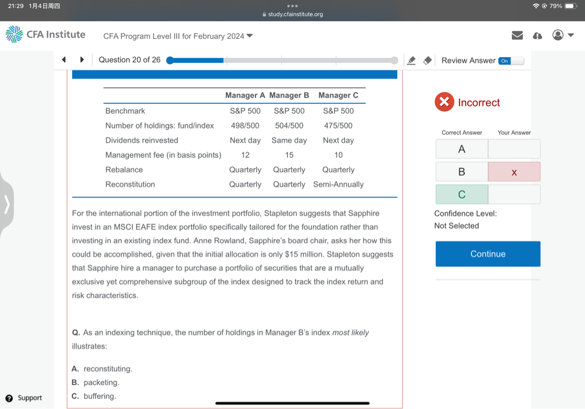Screen dimensions: 585x409
Task: Click the Continue button
Action: tap(487, 254)
